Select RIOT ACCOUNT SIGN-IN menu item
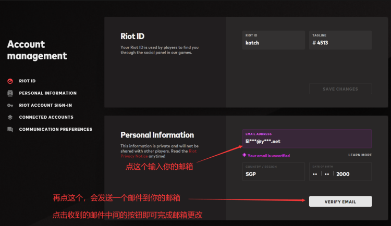 [x=45, y=105]
